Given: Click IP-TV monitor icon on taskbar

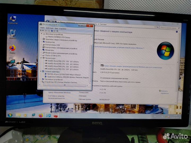Looking at the screenshot, I should 33,115.
